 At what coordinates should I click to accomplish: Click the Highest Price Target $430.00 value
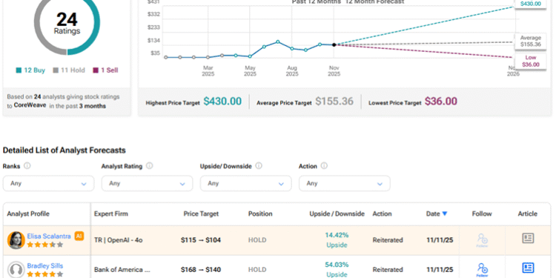[222, 102]
